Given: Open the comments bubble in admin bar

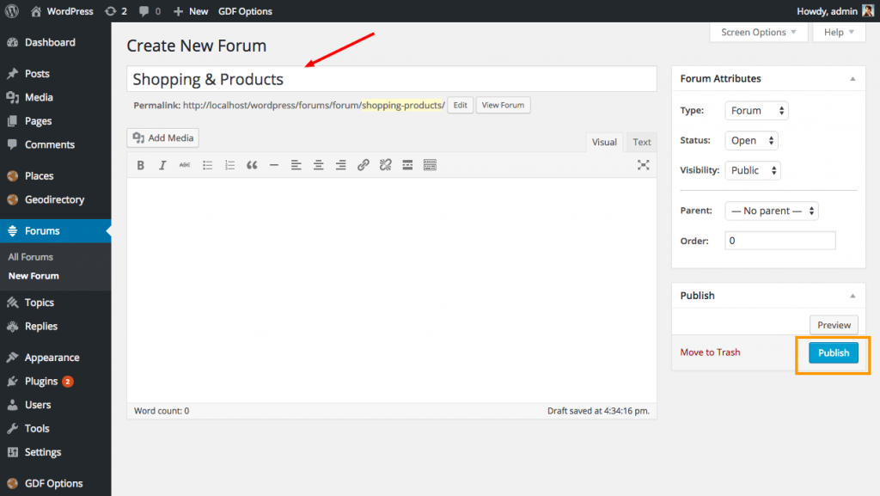Looking at the screenshot, I should 150,11.
